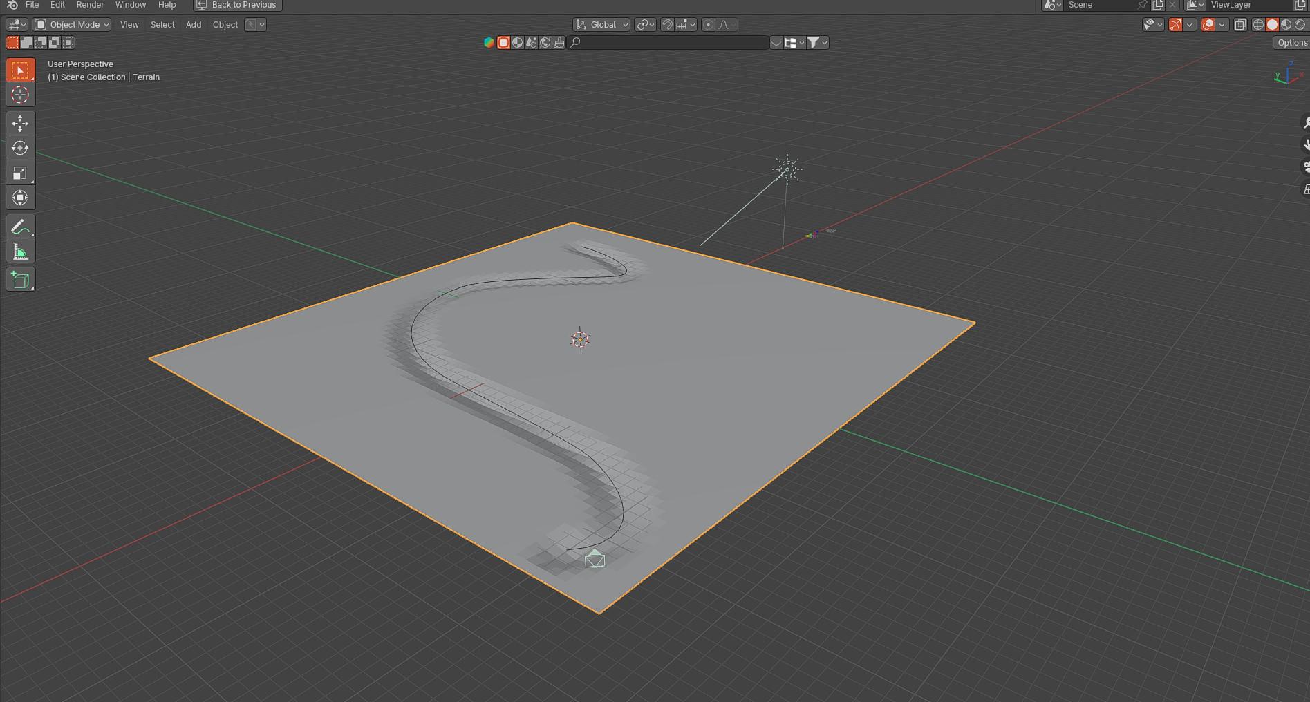This screenshot has height=702, width=1310.
Task: Select the 3D Cursor tool
Action: point(20,95)
